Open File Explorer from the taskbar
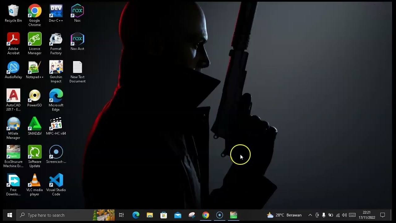396x223 pixels. 150,215
